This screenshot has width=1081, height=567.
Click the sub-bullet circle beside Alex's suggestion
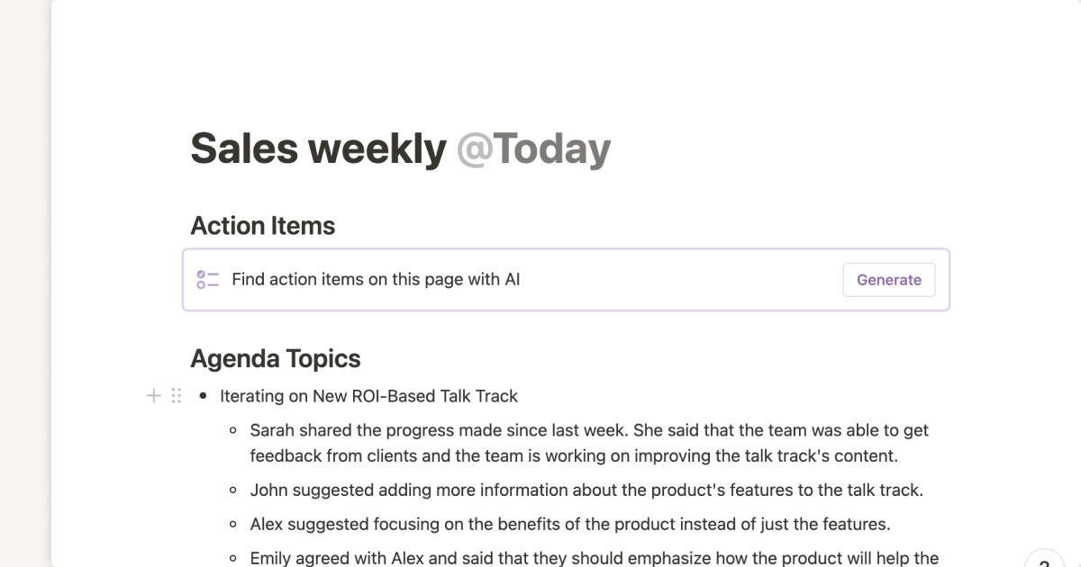pos(235,524)
